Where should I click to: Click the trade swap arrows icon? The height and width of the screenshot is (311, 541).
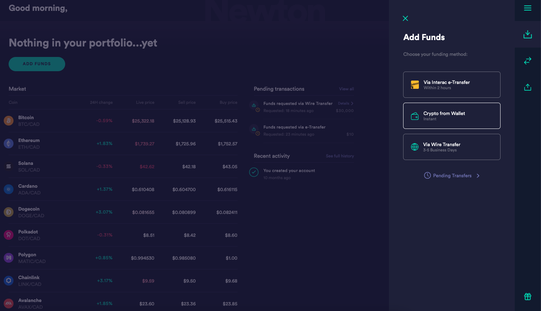[x=528, y=60]
